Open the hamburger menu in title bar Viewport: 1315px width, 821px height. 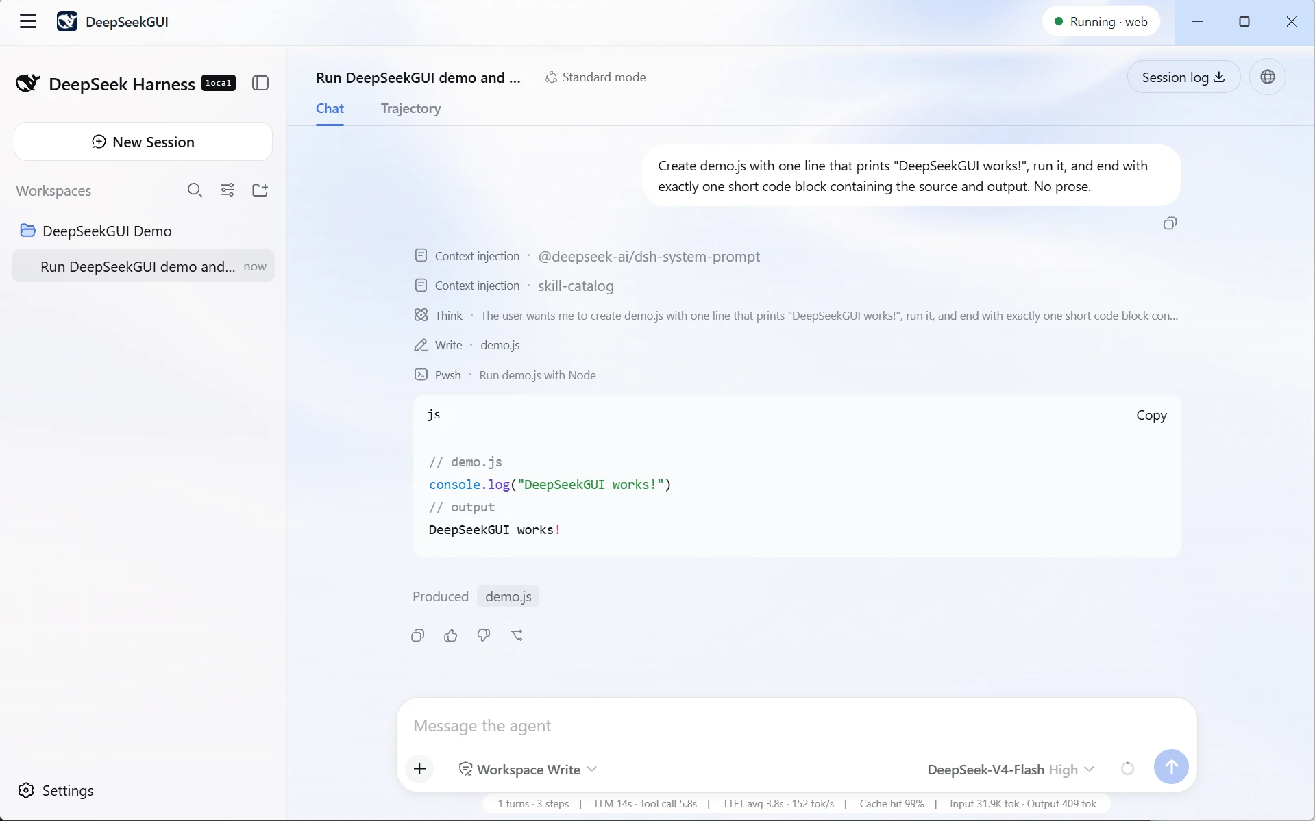pos(28,21)
